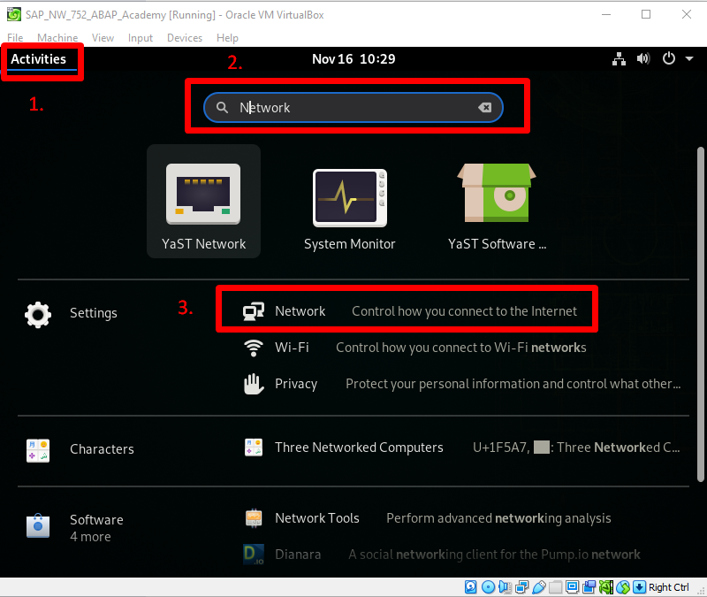Open the GNOME system menu arrow
Viewport: 707px width, 597px height.
pyautogui.click(x=689, y=58)
